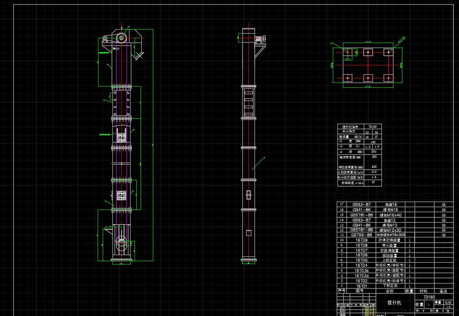Select the tail pulley circle in the boot section

click(122, 243)
